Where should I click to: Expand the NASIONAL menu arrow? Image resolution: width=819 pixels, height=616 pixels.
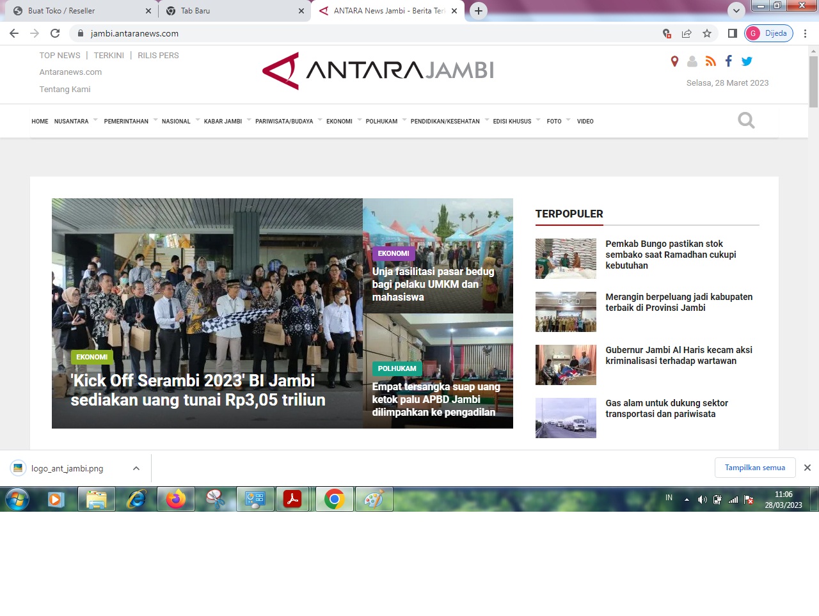197,120
